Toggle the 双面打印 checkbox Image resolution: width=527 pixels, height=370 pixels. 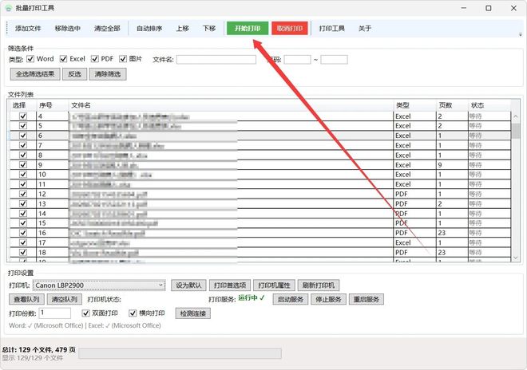85,313
